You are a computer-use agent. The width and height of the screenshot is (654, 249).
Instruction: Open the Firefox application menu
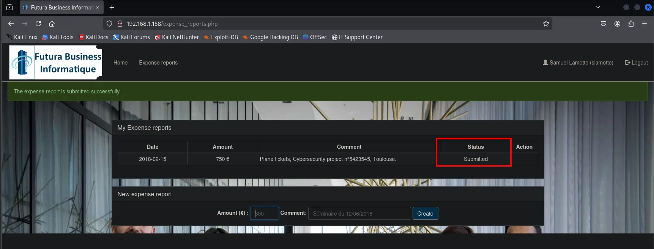coord(645,24)
